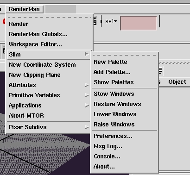Expand the Primitive Variables submenu
The width and height of the screenshot is (190, 175).
[x=49, y=95]
